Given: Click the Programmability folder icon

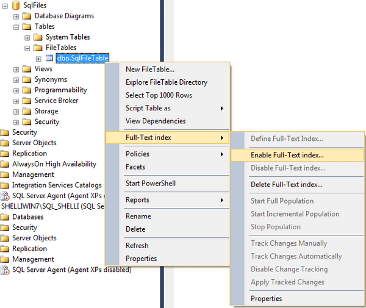Looking at the screenshot, I should tap(27, 90).
